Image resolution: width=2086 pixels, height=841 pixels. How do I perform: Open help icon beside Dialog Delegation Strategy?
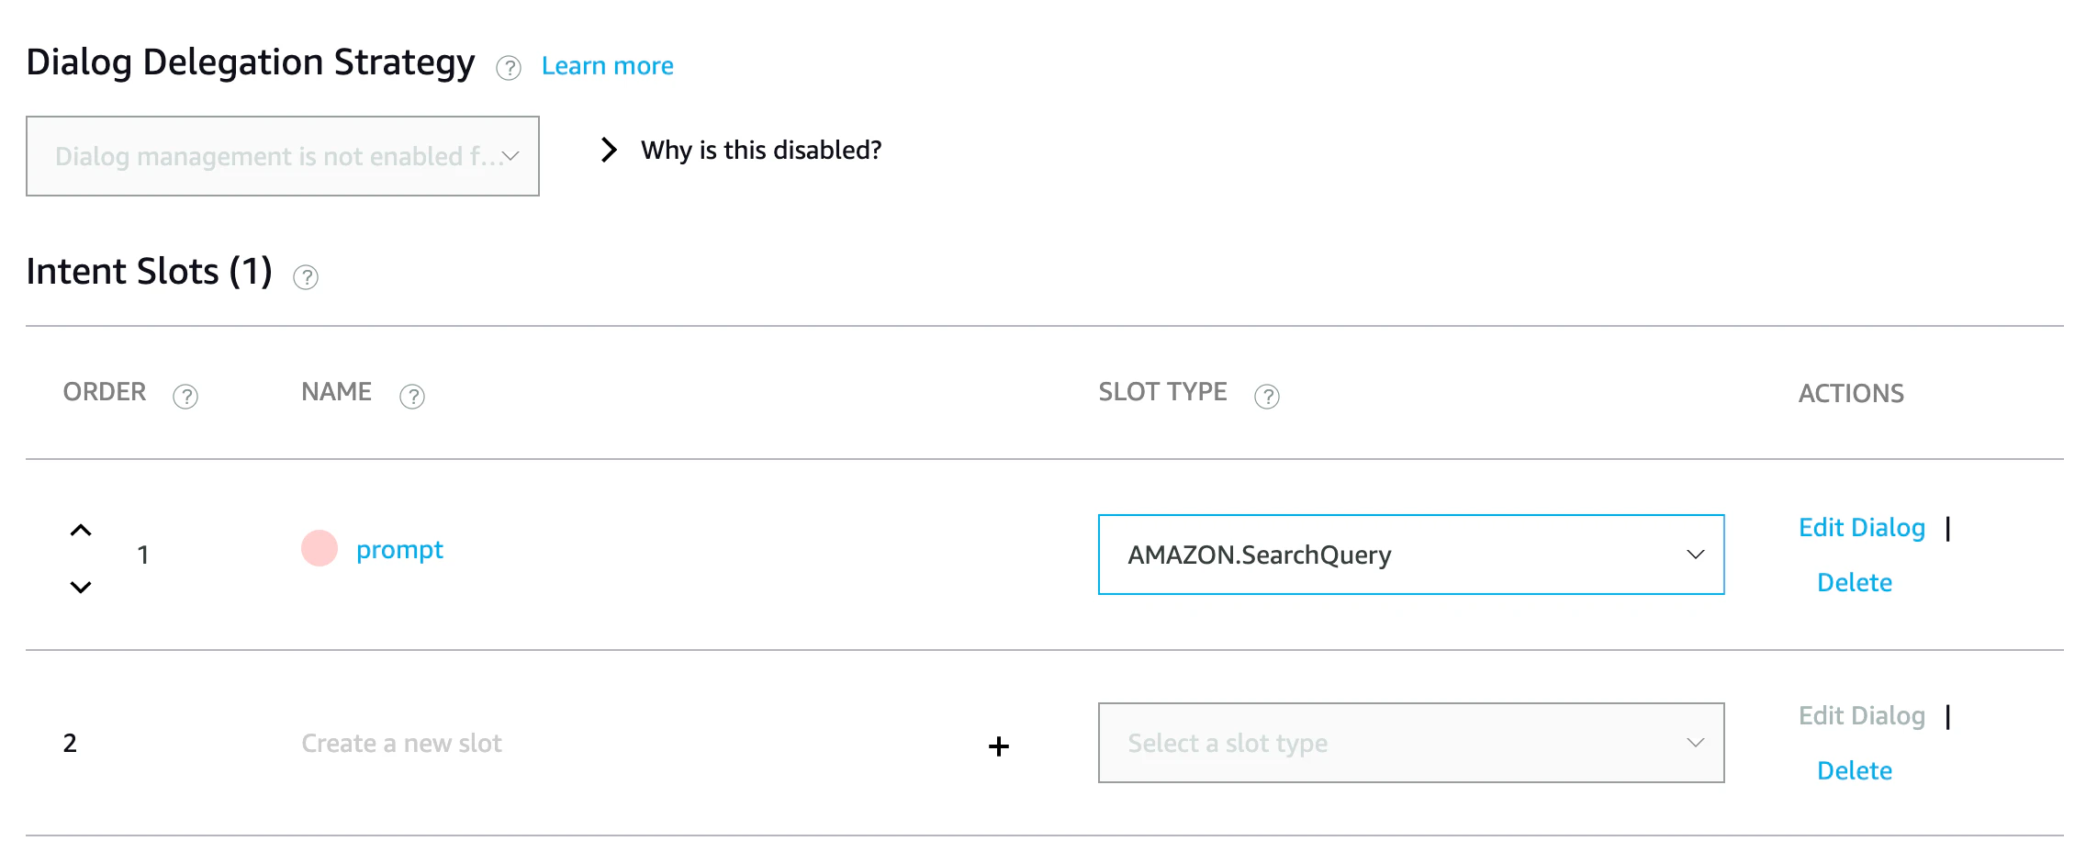click(x=509, y=68)
